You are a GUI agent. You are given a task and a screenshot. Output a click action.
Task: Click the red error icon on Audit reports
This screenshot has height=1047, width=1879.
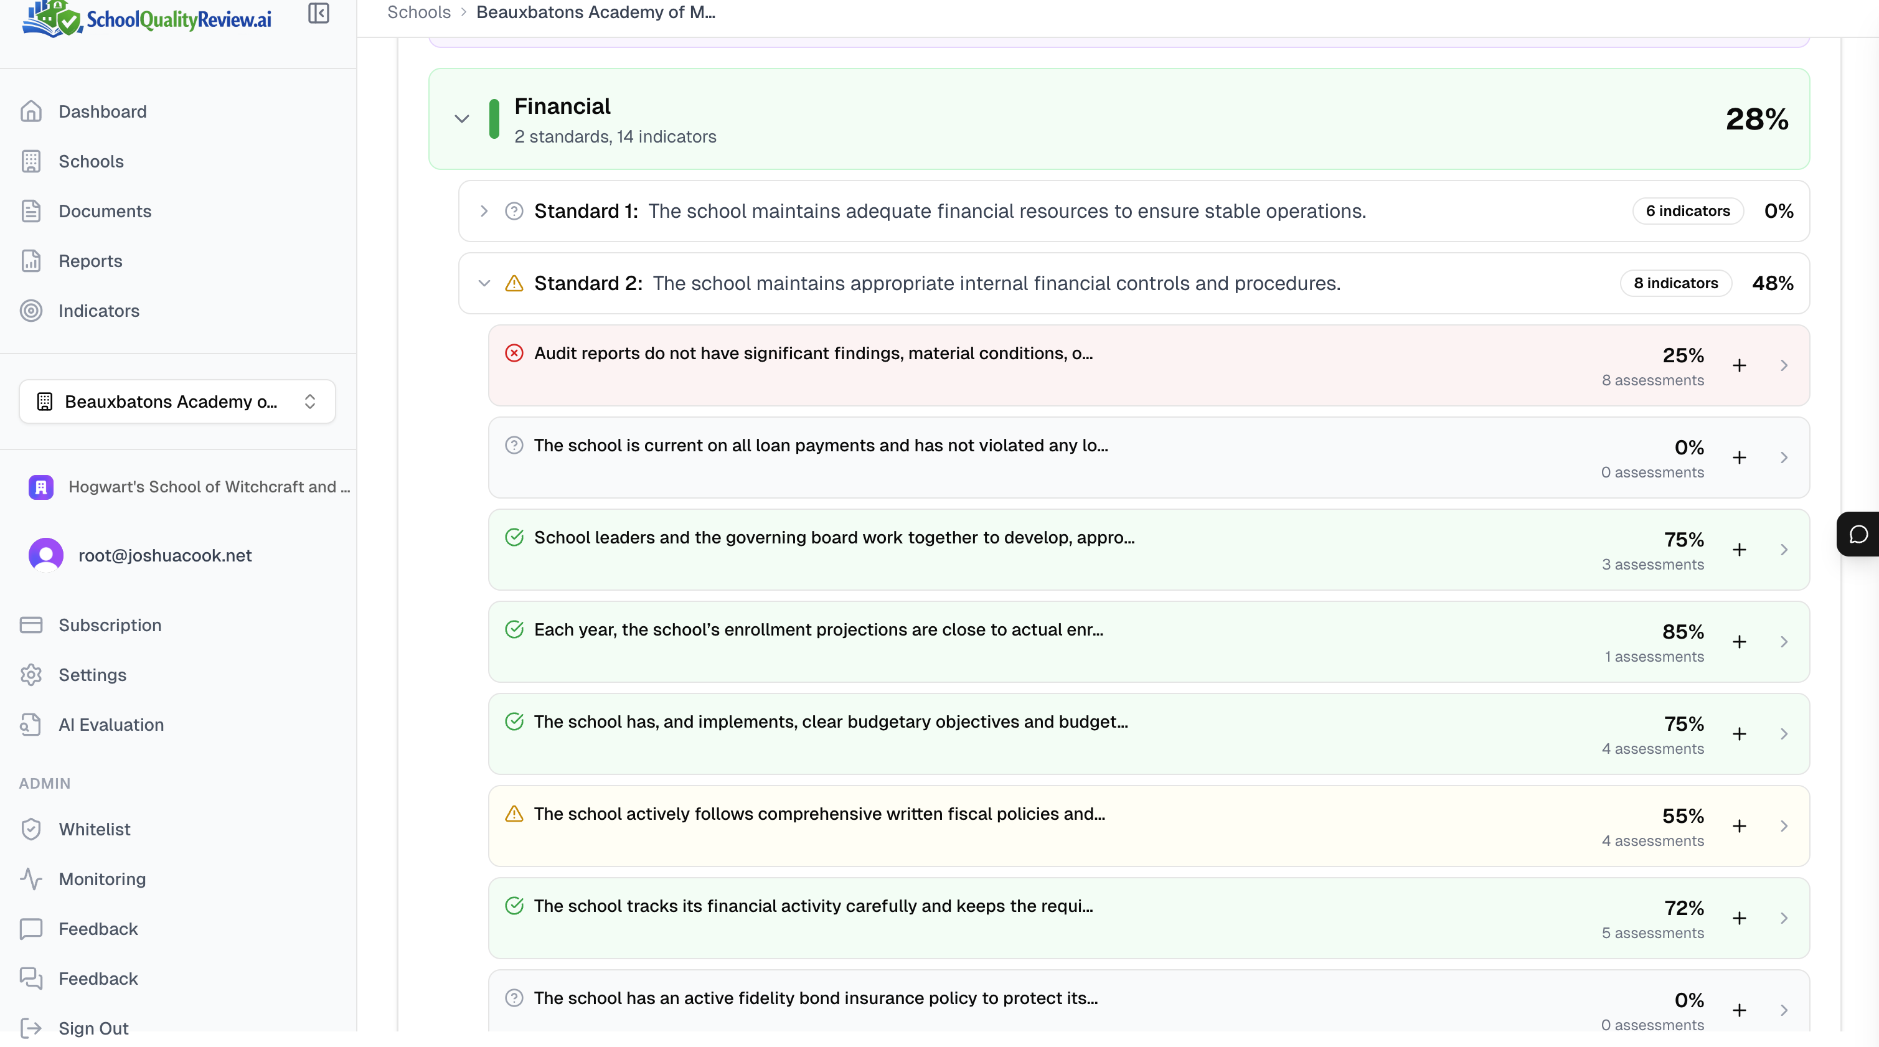[x=514, y=354]
